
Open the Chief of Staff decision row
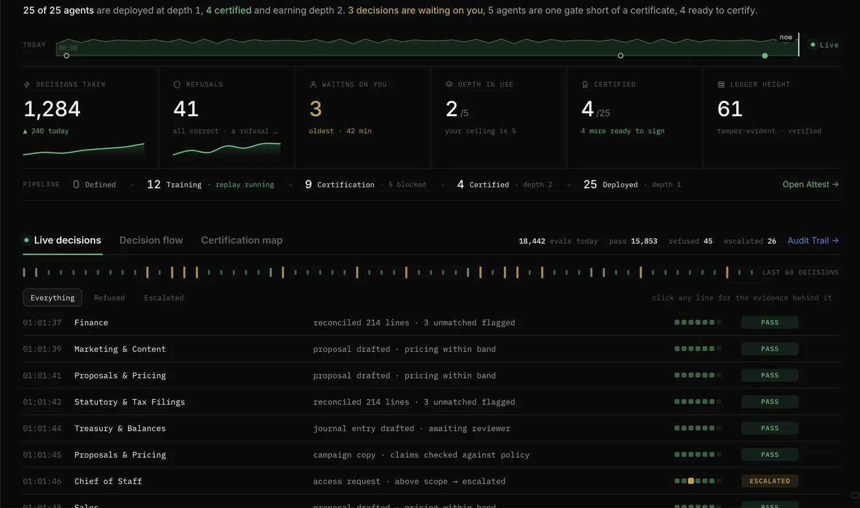431,481
